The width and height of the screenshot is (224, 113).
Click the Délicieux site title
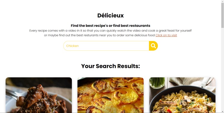pos(110,15)
